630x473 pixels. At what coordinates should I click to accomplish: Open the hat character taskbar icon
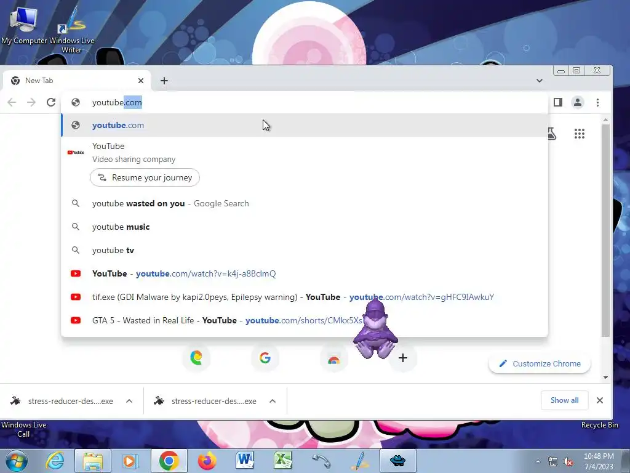[x=398, y=461]
